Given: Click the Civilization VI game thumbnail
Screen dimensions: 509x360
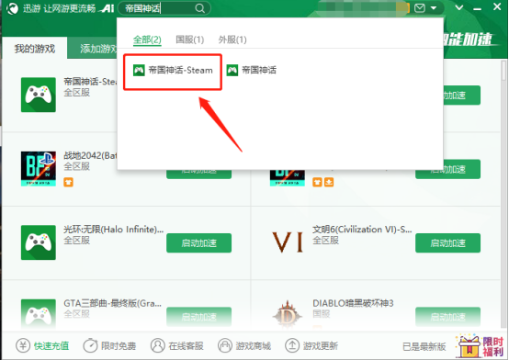Looking at the screenshot, I should [288, 242].
